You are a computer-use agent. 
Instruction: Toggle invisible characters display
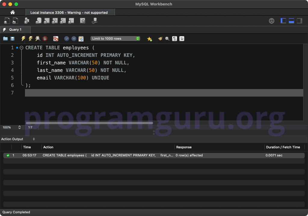tap(174, 39)
